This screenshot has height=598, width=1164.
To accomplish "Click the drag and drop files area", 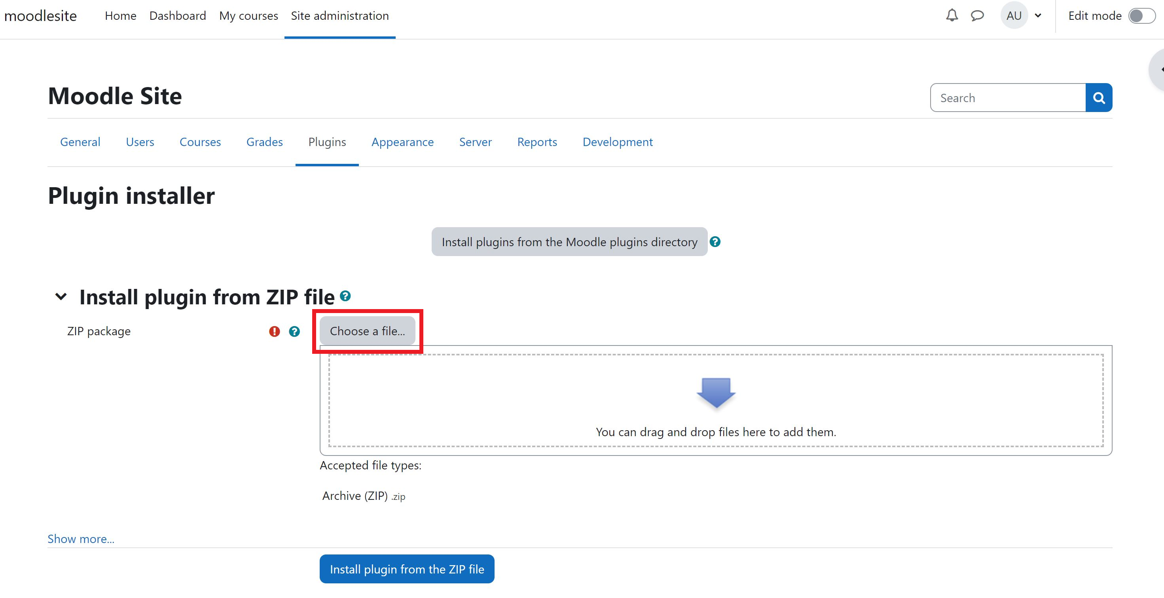I will click(x=716, y=401).
